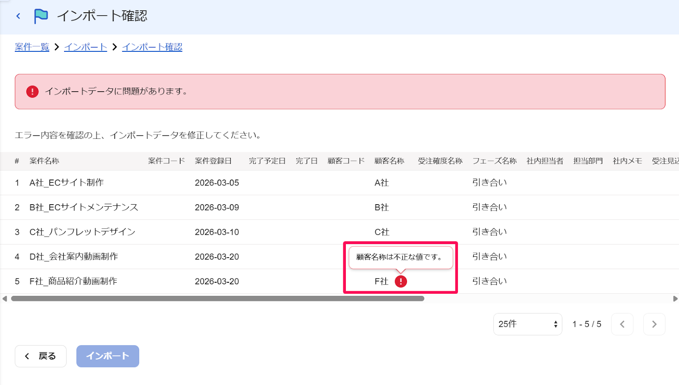Viewport: 679px width, 385px height.
Task: Open the インポート breadcrumb link
Action: tap(85, 47)
